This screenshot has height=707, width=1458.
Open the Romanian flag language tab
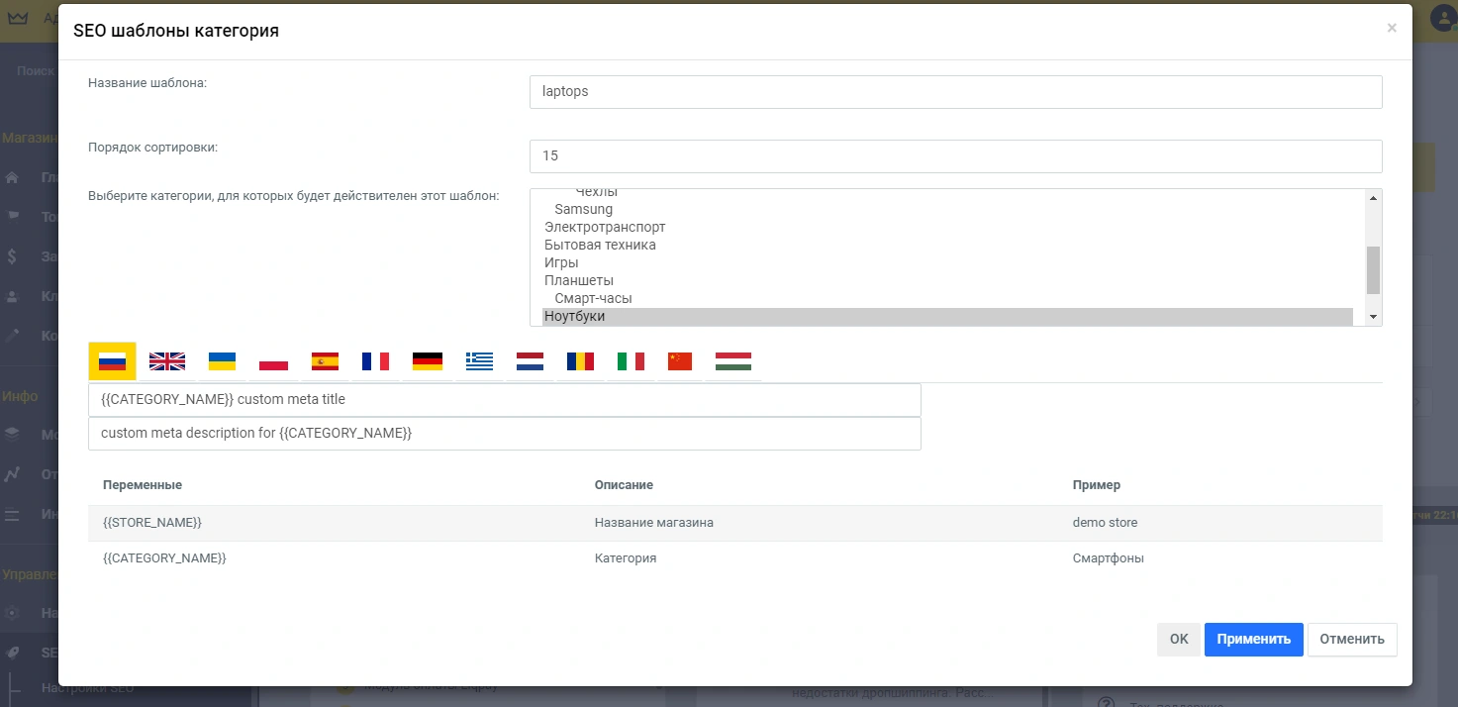[x=580, y=361]
